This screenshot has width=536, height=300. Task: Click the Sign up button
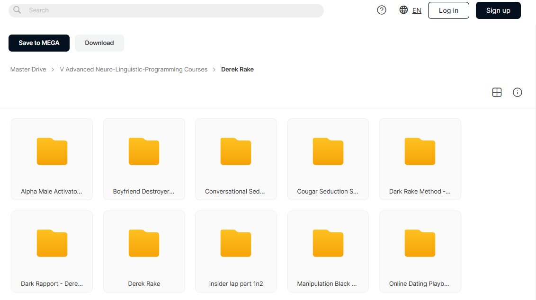coord(498,10)
